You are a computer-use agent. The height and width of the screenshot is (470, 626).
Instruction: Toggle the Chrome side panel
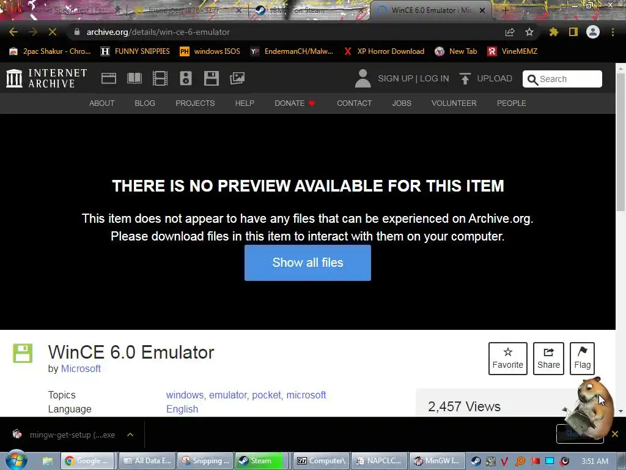(573, 32)
